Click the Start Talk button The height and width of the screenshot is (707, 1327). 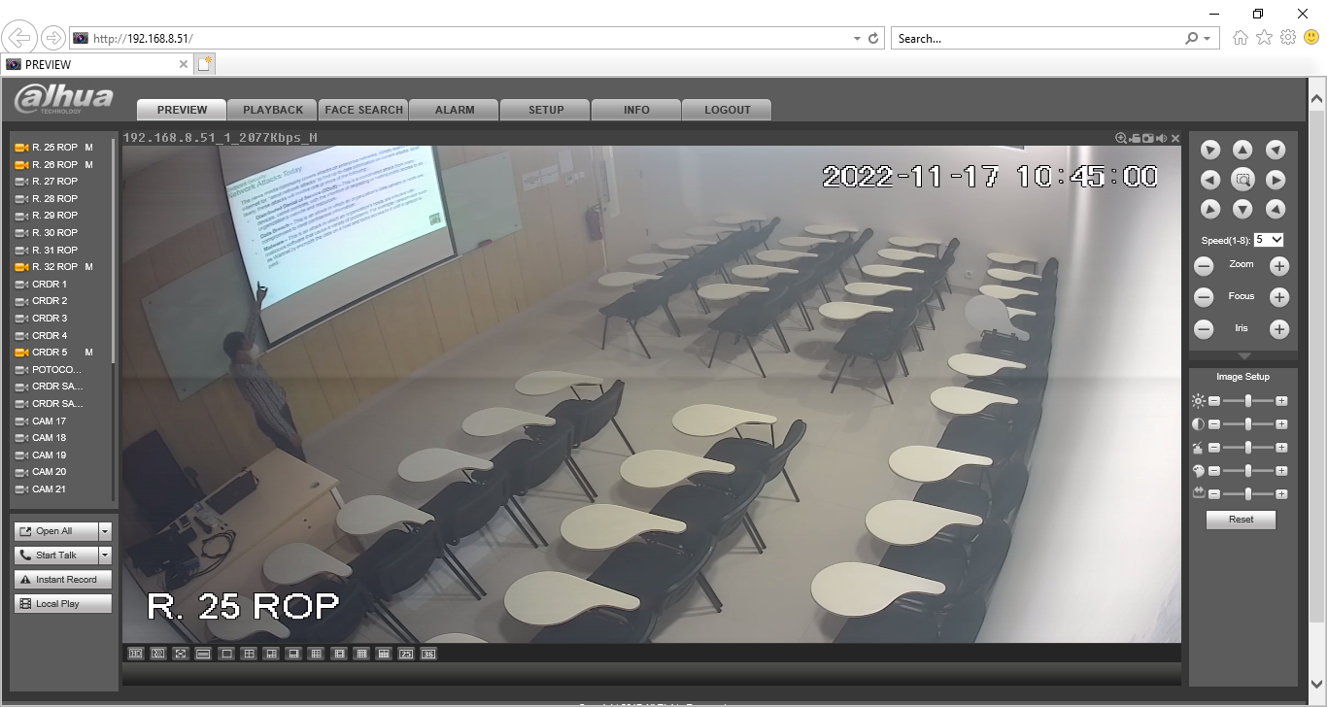click(56, 555)
